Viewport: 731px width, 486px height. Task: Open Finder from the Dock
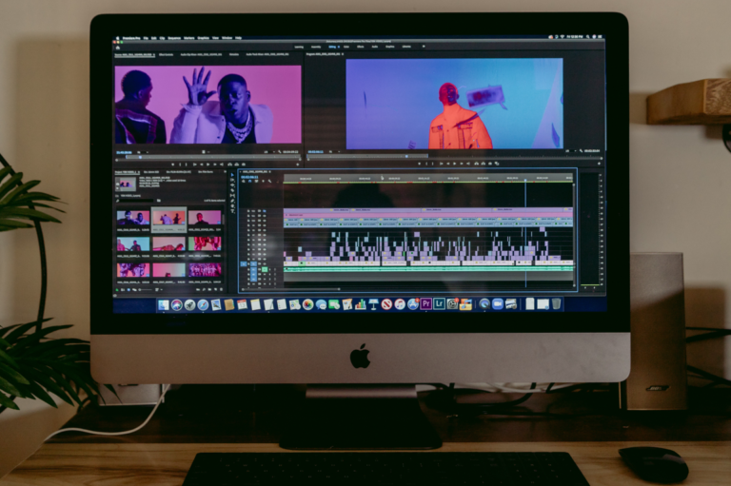163,304
